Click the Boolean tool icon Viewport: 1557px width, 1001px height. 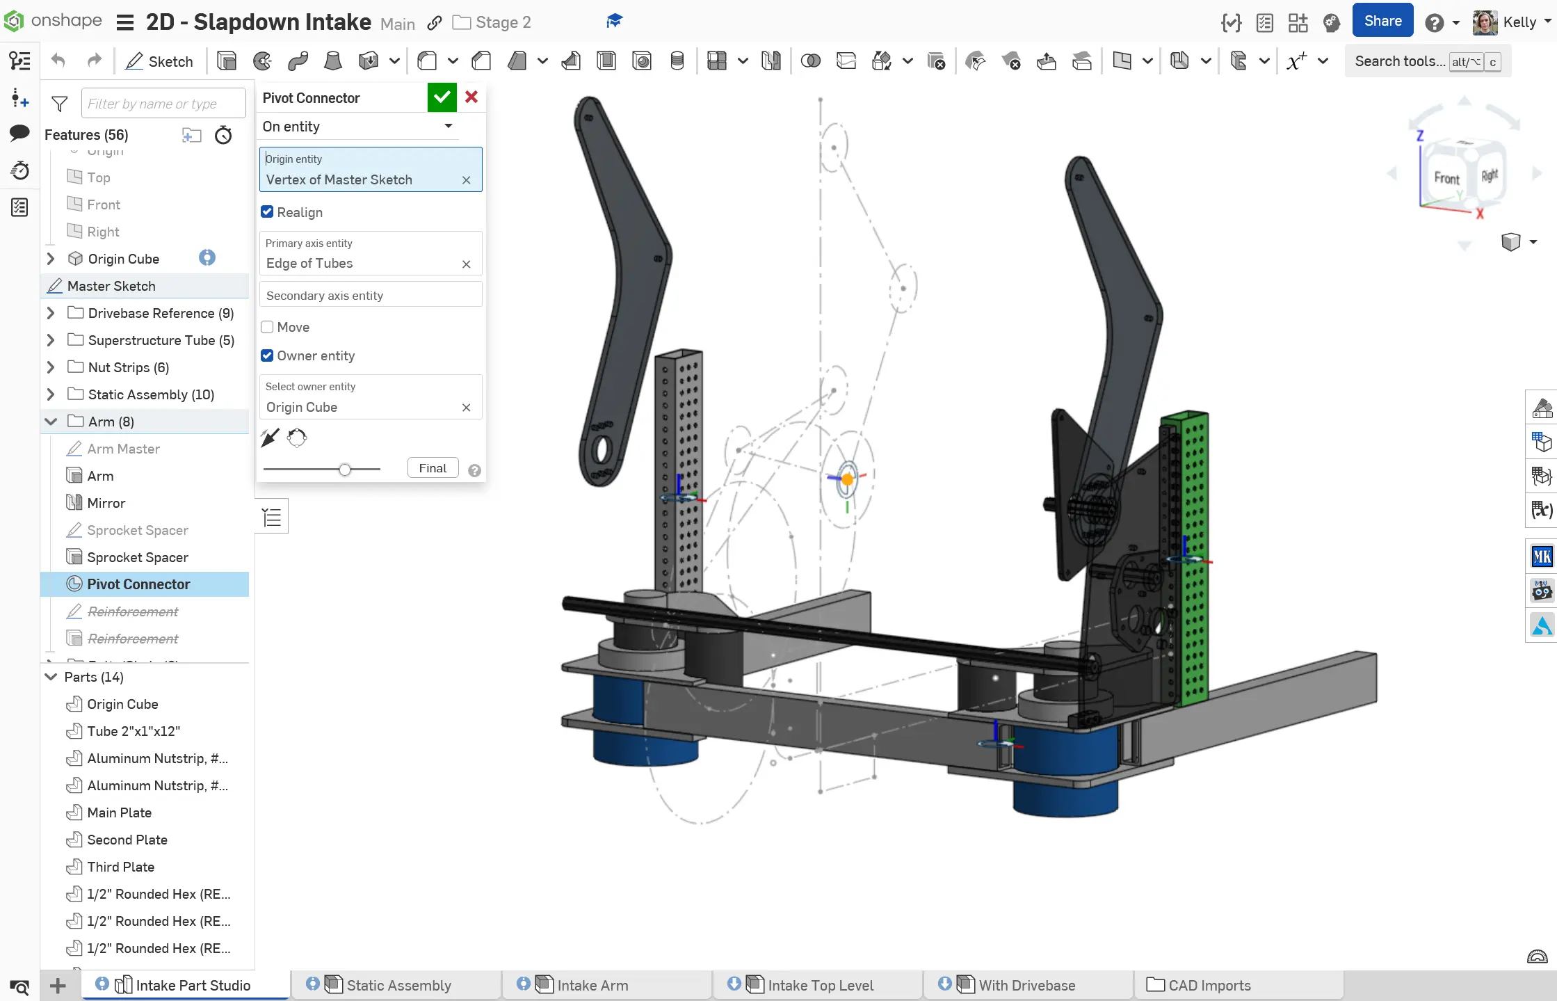[810, 61]
